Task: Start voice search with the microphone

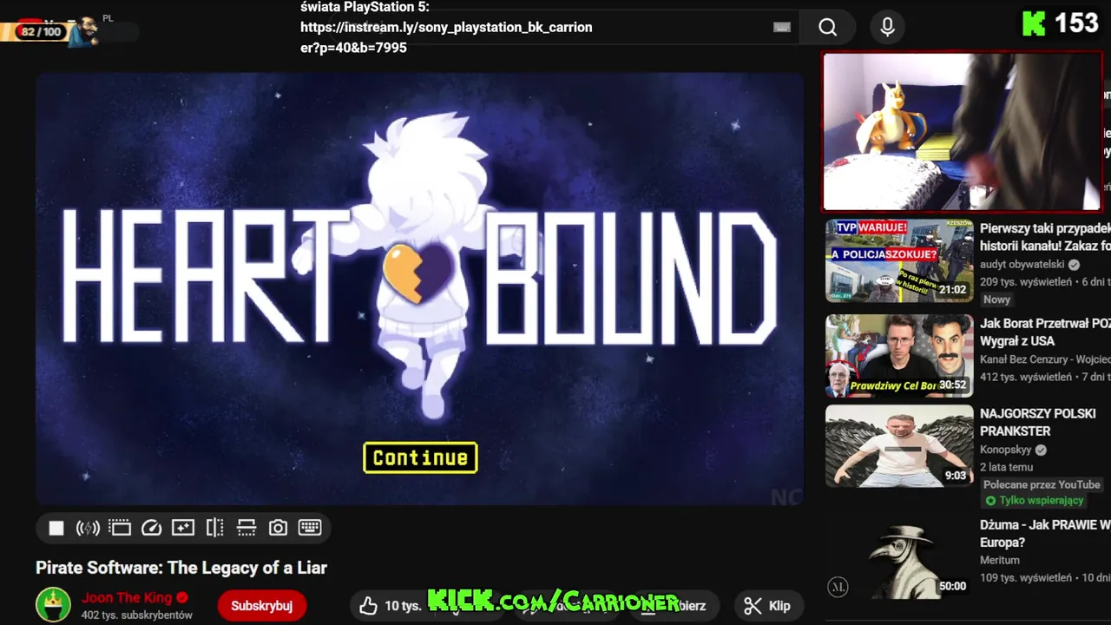Action: coord(887,28)
